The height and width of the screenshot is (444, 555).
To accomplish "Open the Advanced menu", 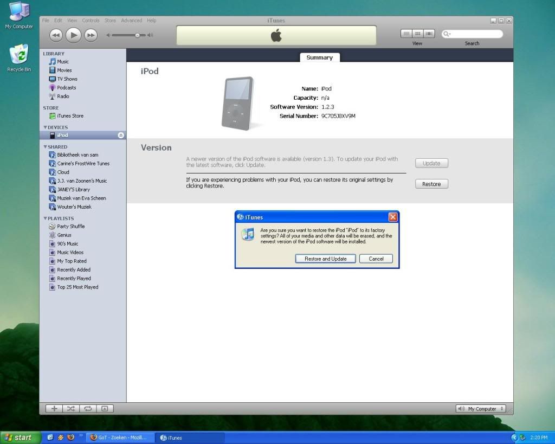I will (x=131, y=21).
